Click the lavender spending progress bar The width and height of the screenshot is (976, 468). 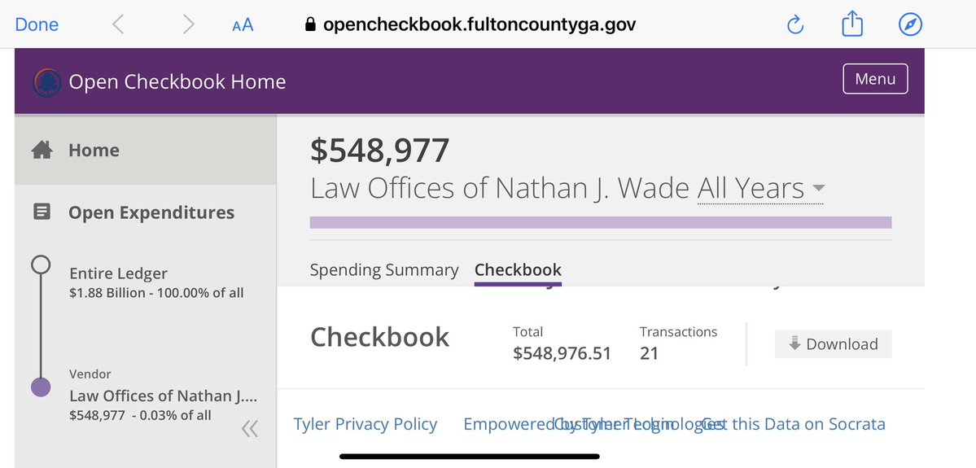[601, 223]
